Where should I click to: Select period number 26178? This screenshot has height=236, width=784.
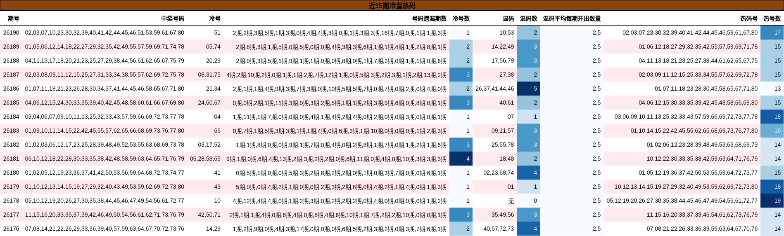click(x=11, y=201)
